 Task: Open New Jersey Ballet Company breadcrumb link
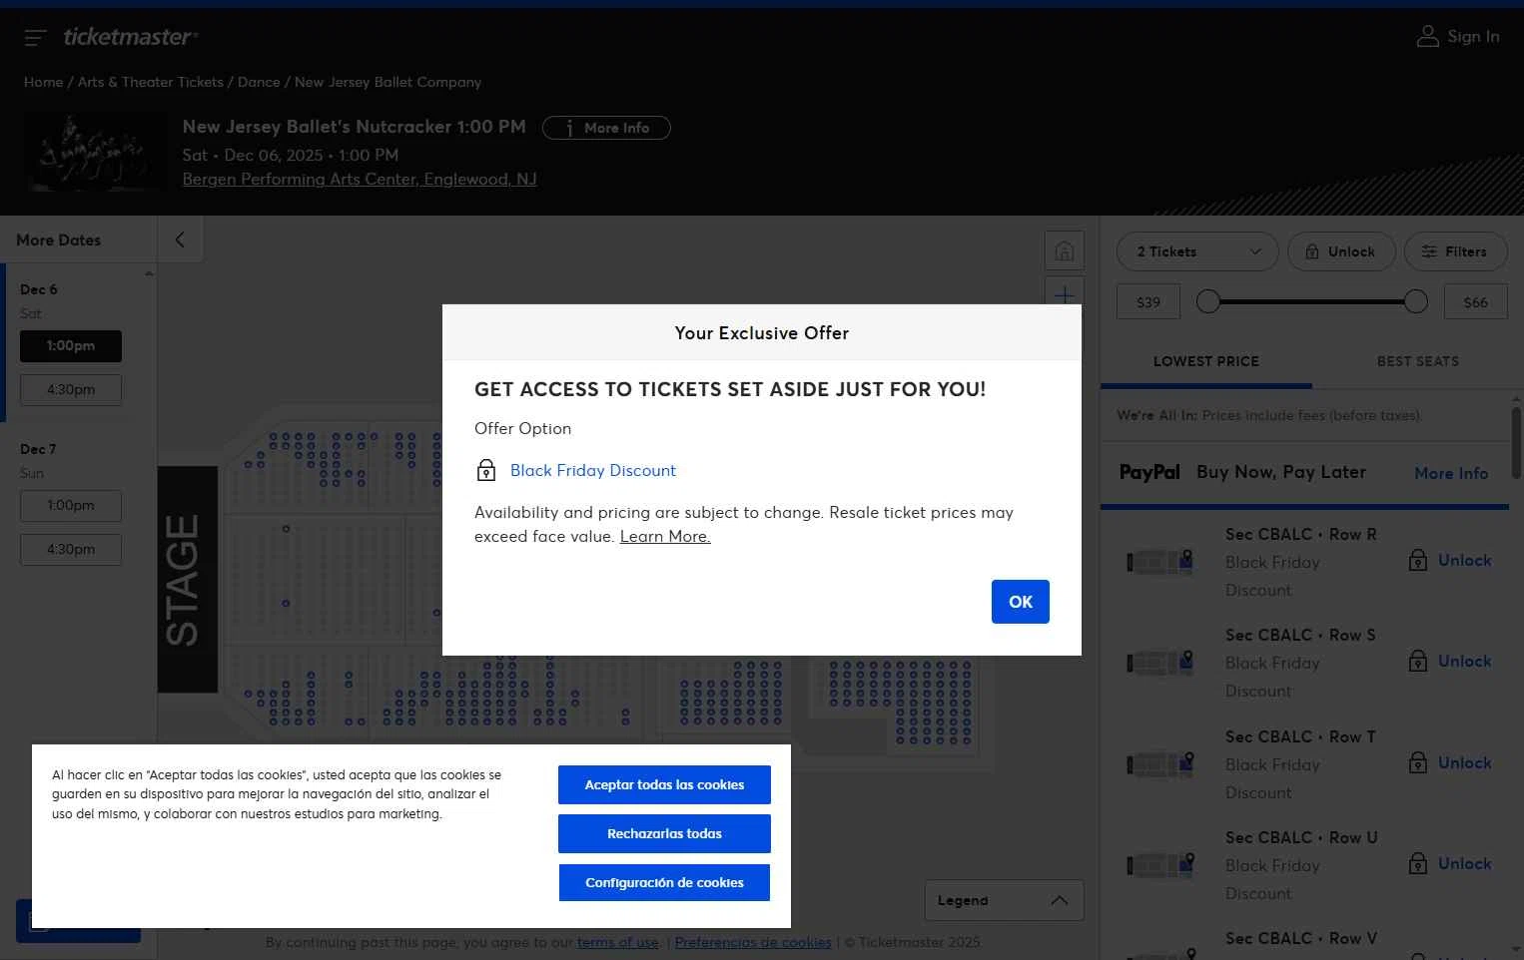pyautogui.click(x=387, y=82)
